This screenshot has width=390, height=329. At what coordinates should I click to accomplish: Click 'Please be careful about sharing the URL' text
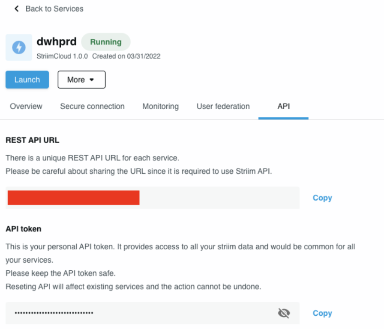tap(139, 171)
